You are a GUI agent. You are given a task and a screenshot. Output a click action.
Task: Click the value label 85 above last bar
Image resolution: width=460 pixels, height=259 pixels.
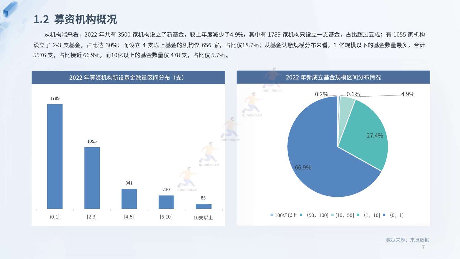click(x=203, y=198)
